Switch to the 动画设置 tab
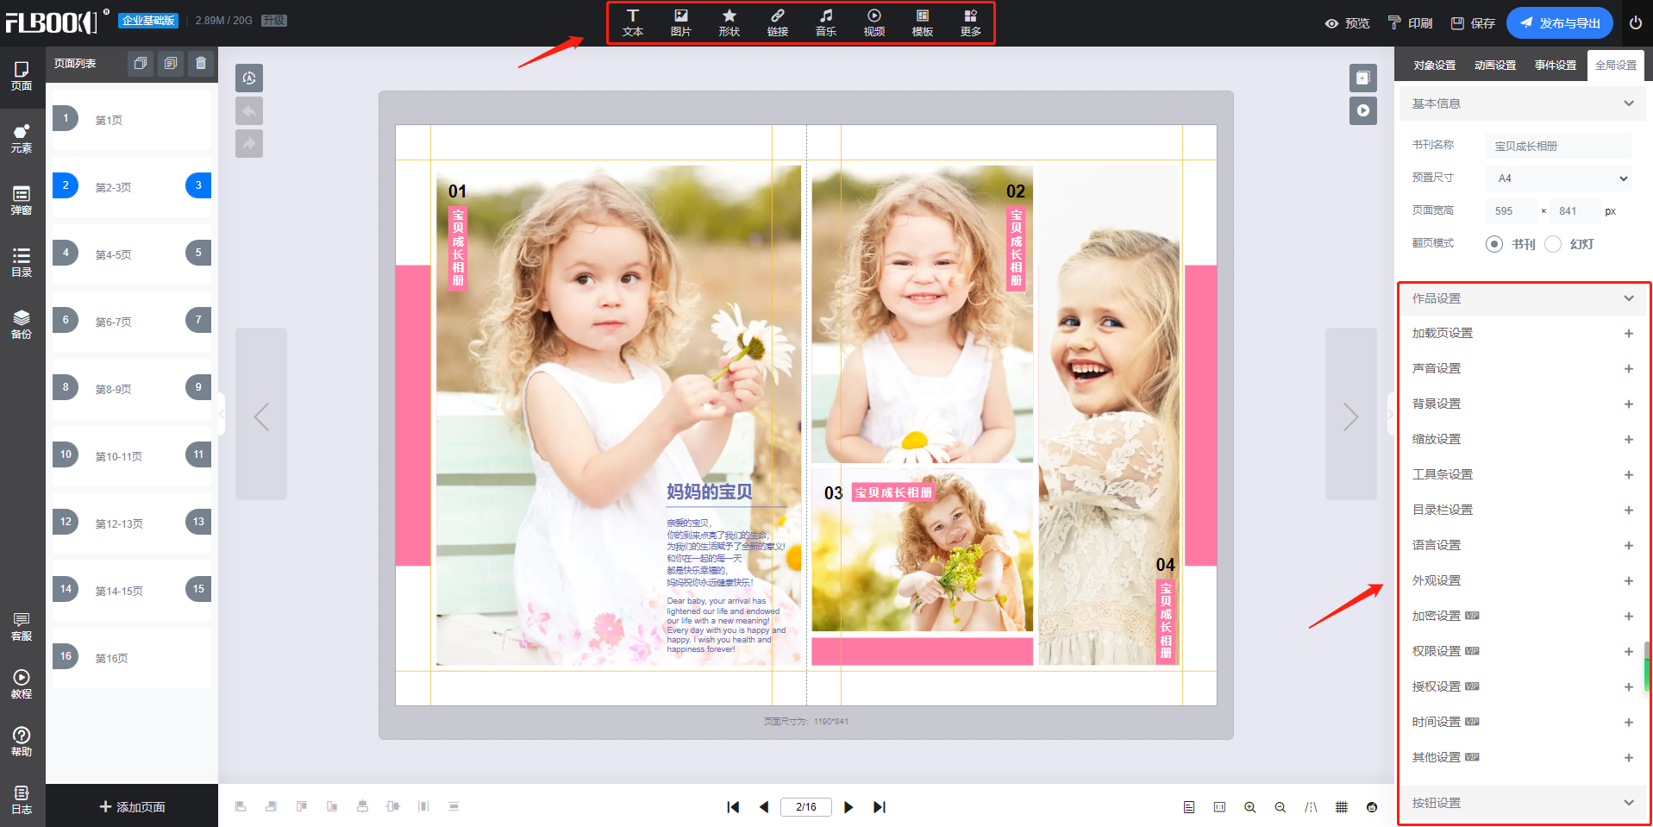Viewport: 1653px width, 827px height. (1495, 66)
